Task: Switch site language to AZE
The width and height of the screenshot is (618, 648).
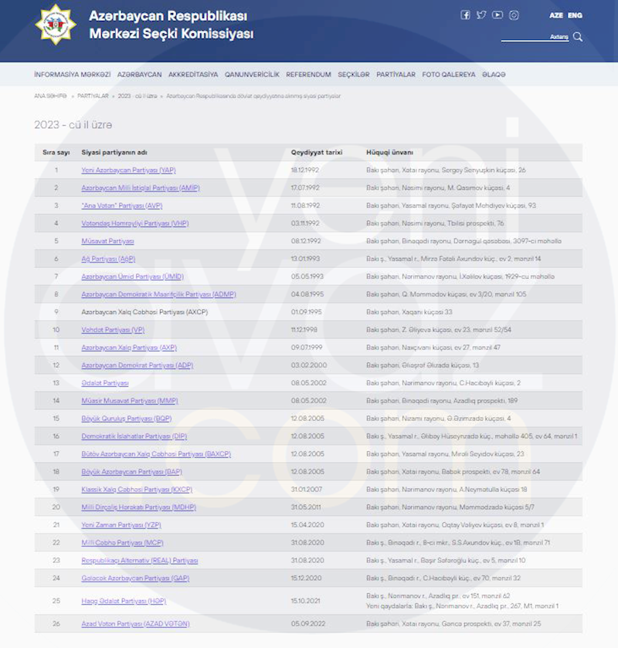Action: tap(556, 15)
